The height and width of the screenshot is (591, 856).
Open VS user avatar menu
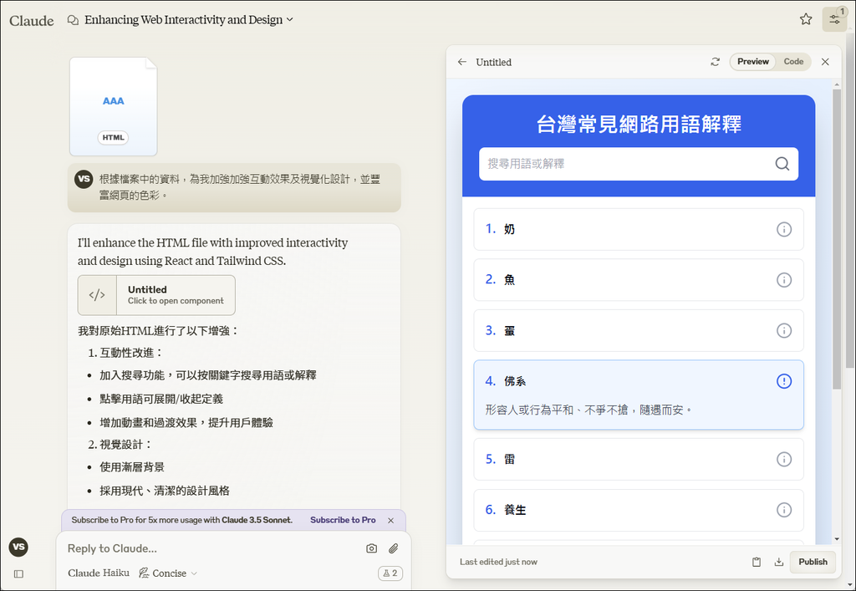pyautogui.click(x=18, y=547)
